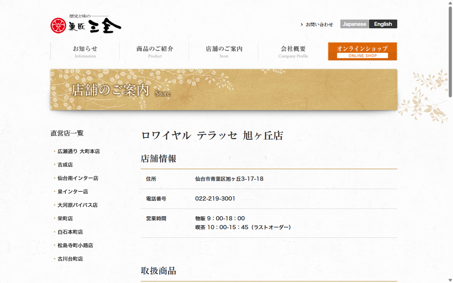Viewport: 453px width, 283px height.
Task: Click the address 仙台市青葉区旭ヶ丘3-17-18
Action: 229,179
